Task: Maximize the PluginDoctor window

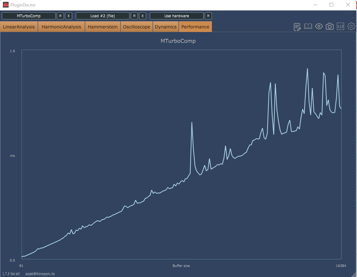Action: pyautogui.click(x=331, y=5)
